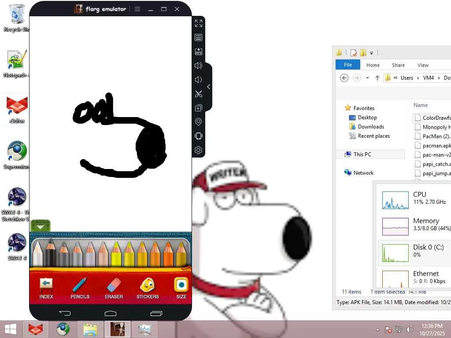Screen dimensions: 451x338
Task: Select the bright yellow pencil
Action: [116, 253]
